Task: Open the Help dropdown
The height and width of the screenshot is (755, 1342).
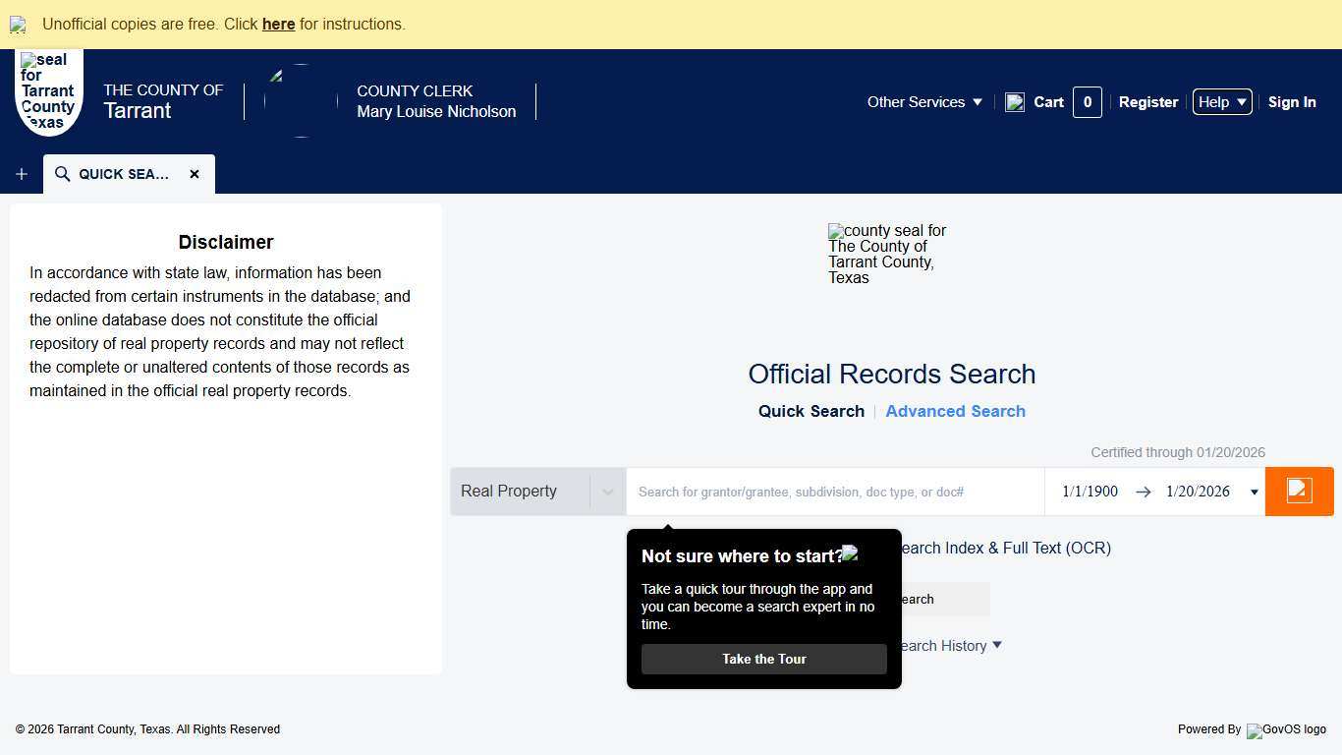Action: click(1221, 101)
